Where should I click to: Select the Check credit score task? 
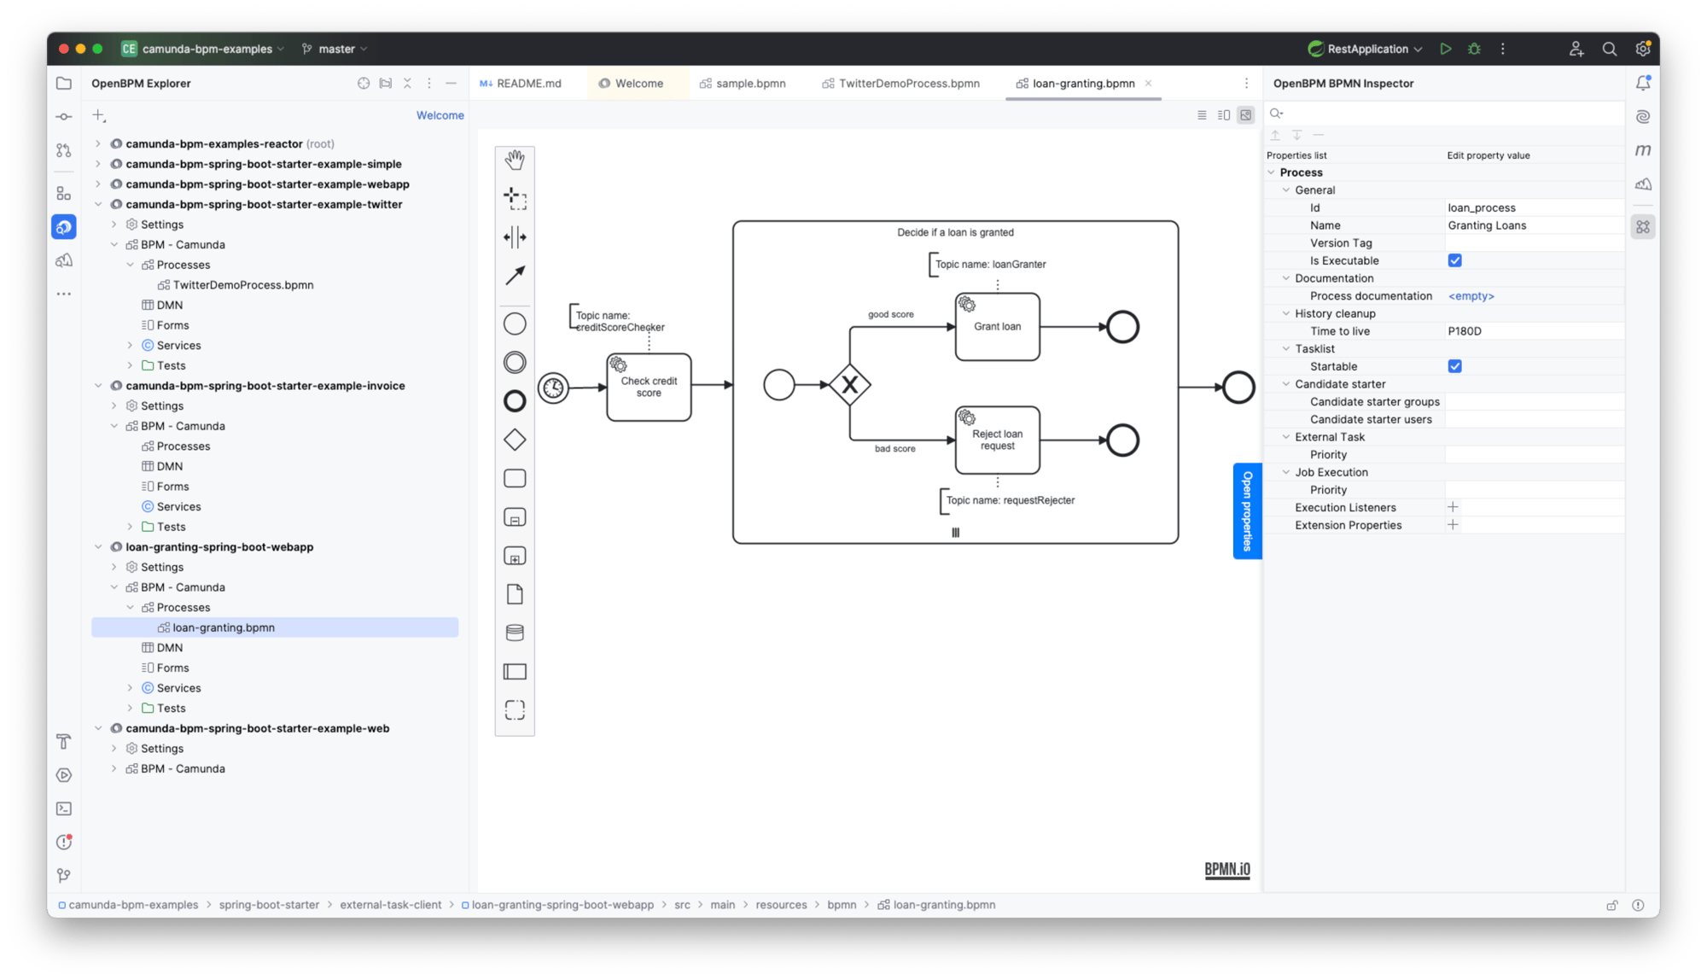649,387
